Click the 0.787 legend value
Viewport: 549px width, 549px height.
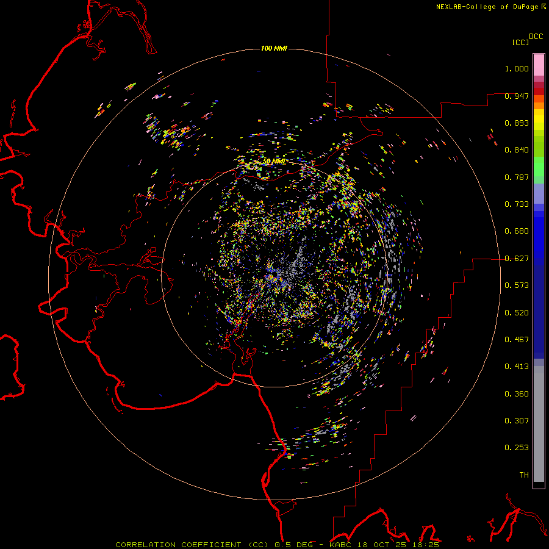pyautogui.click(x=517, y=177)
